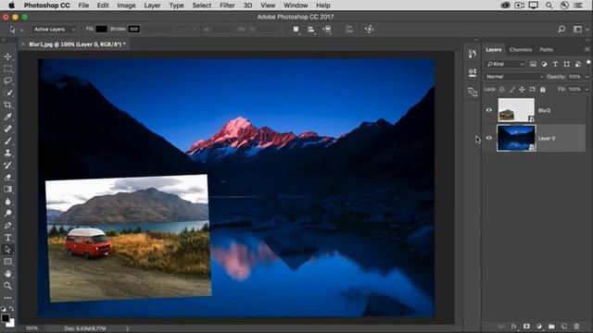Select the Hand tool

pyautogui.click(x=8, y=274)
